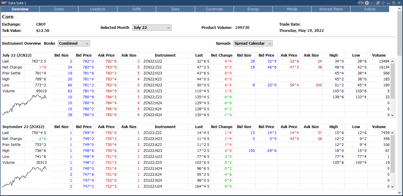Image resolution: width=403 pixels, height=196 pixels.
Task: Click the September 22 price chart thumbnail
Action: pyautogui.click(x=24, y=176)
